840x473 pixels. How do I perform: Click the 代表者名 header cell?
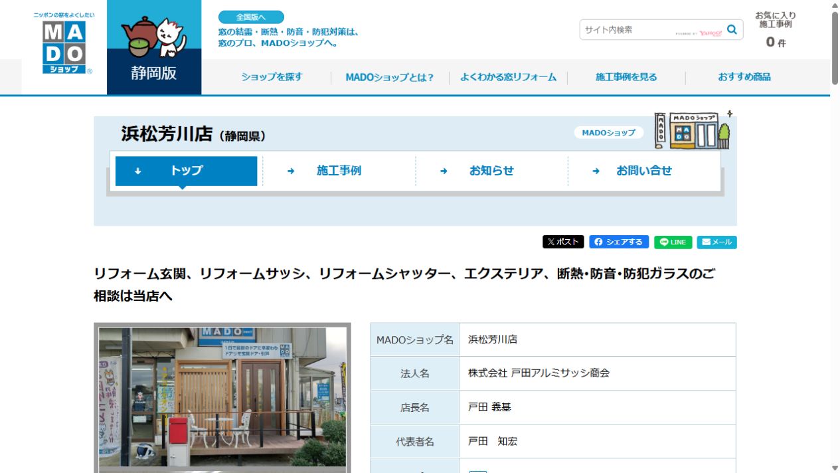(415, 442)
